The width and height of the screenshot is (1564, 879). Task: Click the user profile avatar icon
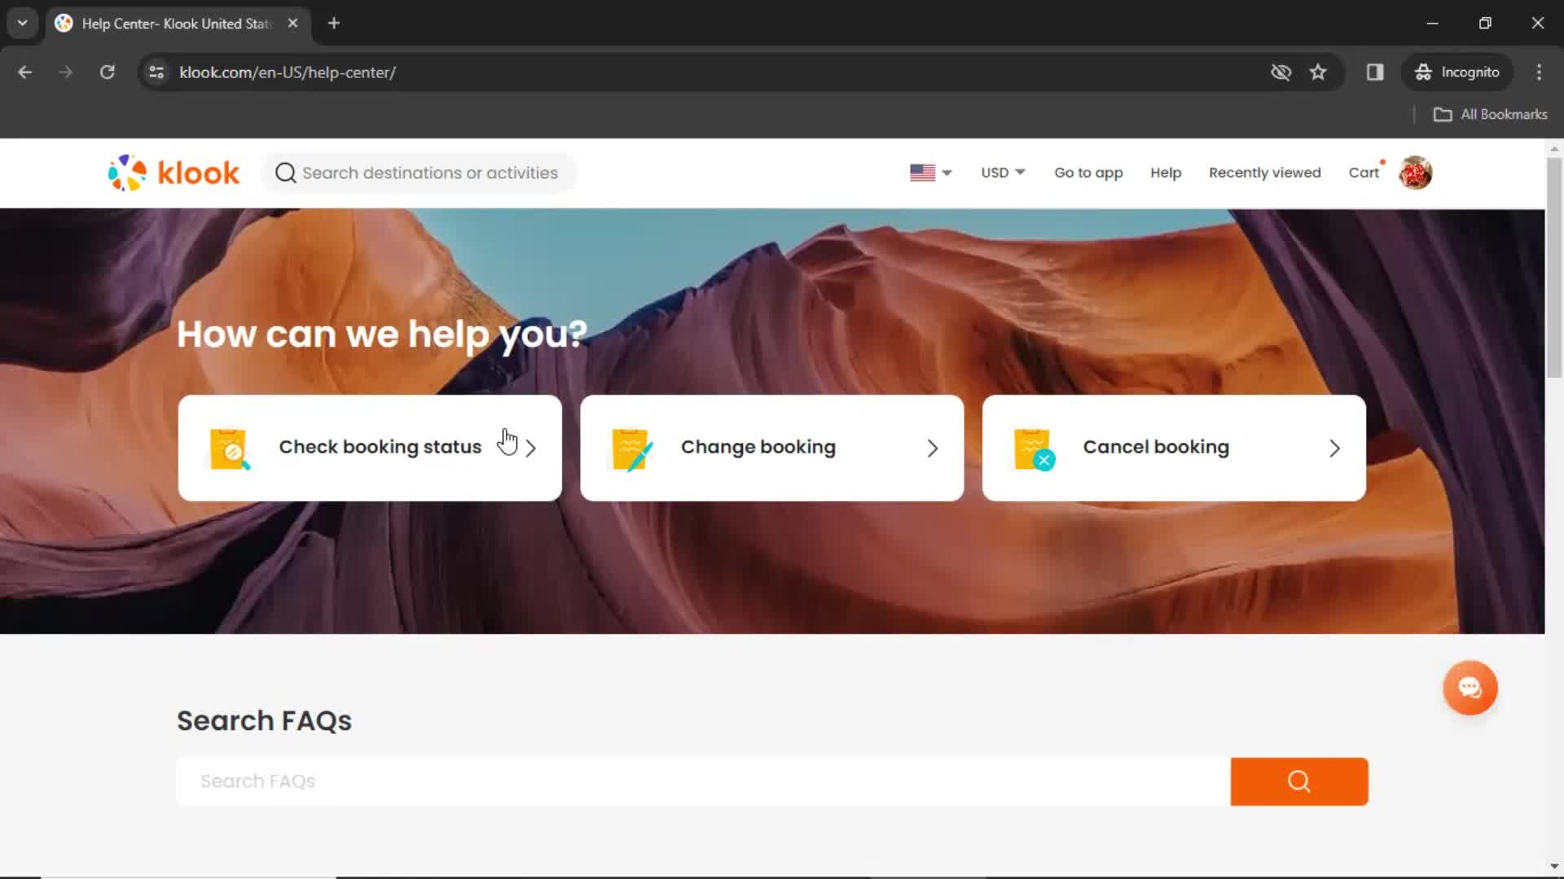1415,173
